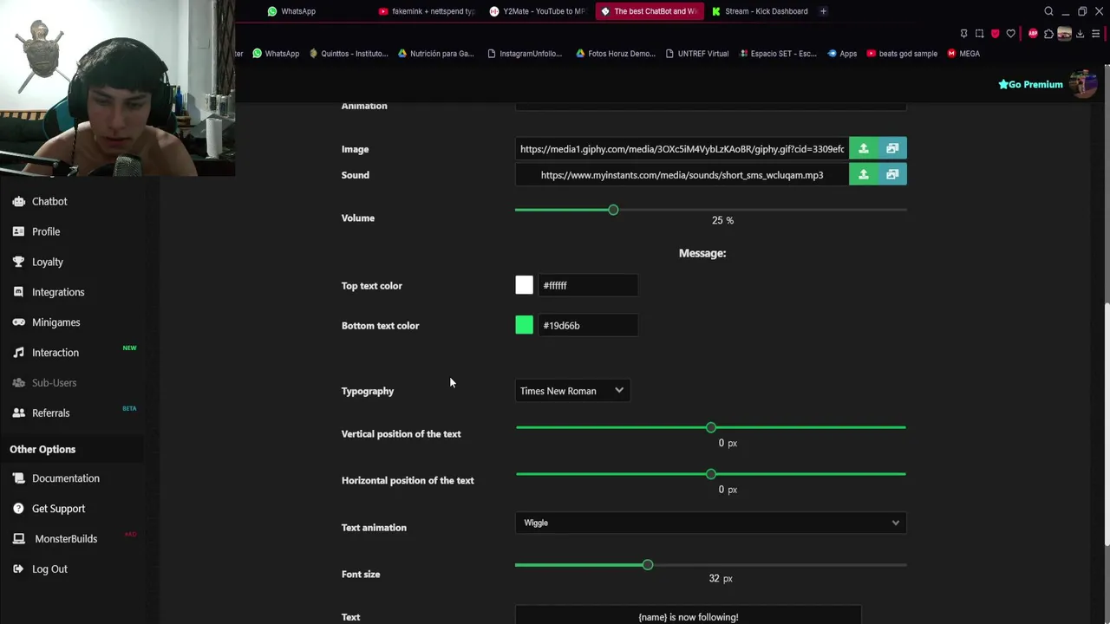Image resolution: width=1110 pixels, height=624 pixels.
Task: Click the Sound URL input field
Action: click(x=682, y=175)
